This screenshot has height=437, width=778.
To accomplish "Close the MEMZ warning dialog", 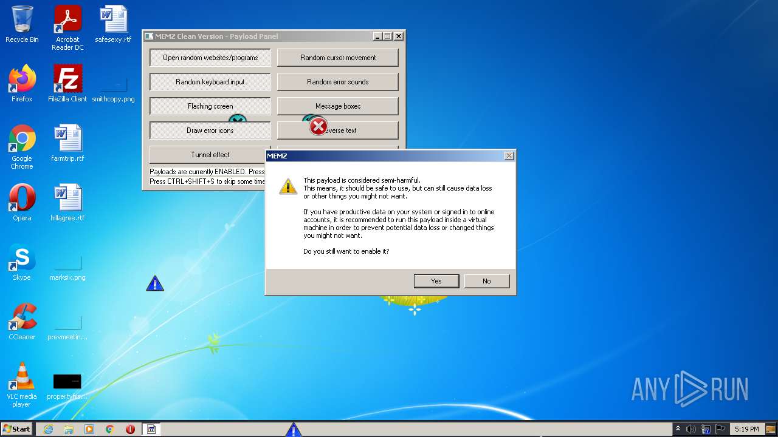I will point(509,156).
